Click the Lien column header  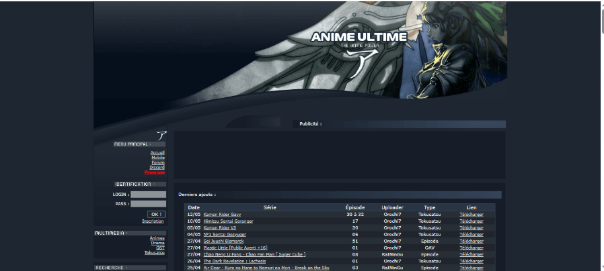coord(471,207)
